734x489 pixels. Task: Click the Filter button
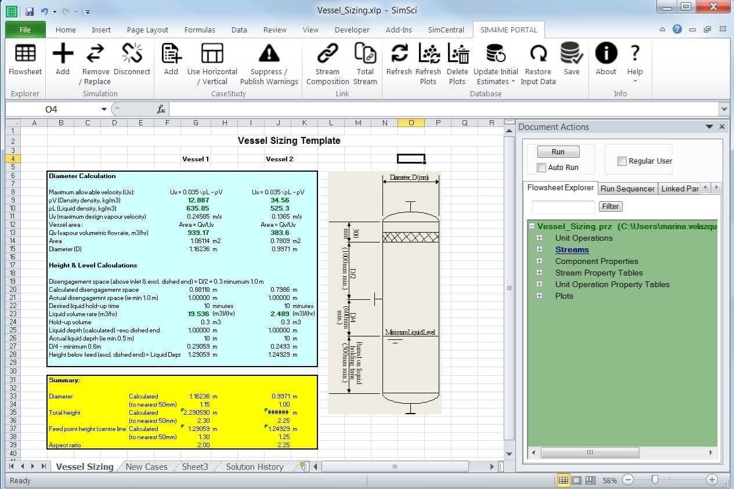610,207
